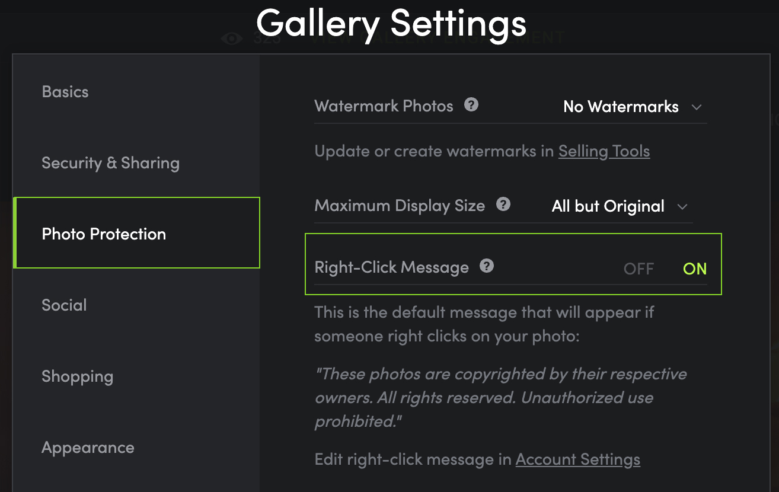Switch to the Social tab
The image size is (779, 492).
point(64,305)
